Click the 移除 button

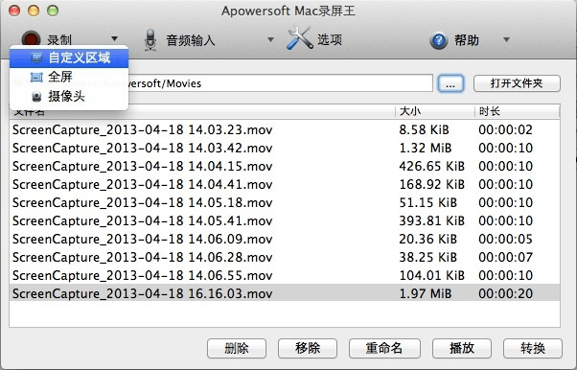click(x=308, y=348)
